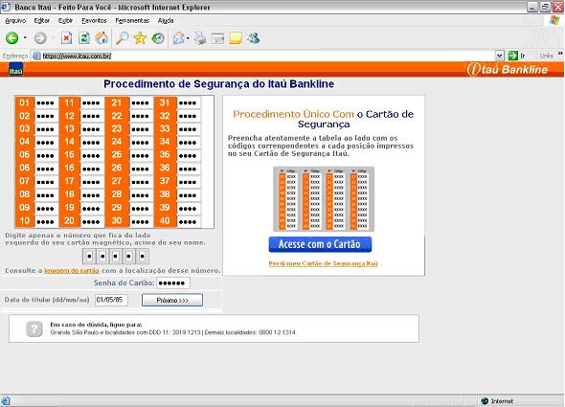Open the Favoritos menu
Screen dimensions: 565x407
[94, 20]
